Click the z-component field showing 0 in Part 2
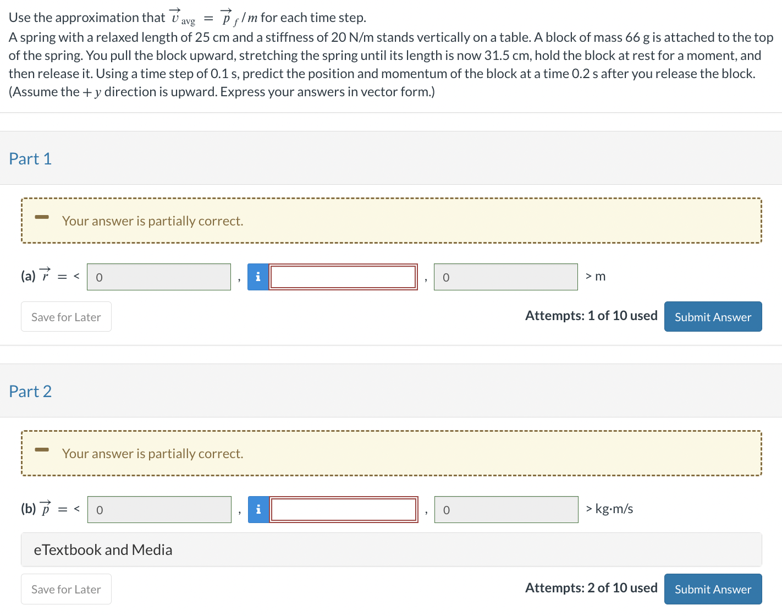Image resolution: width=782 pixels, height=616 pixels. click(505, 509)
